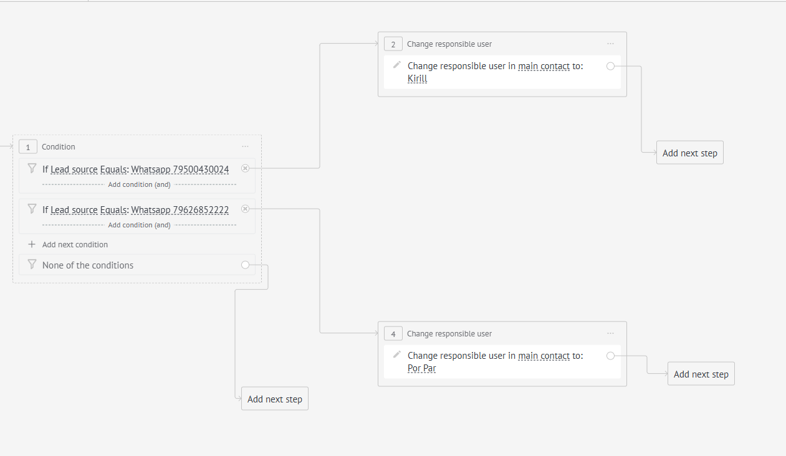Add next step after the Por Par action
Image resolution: width=786 pixels, height=456 pixels.
[701, 374]
